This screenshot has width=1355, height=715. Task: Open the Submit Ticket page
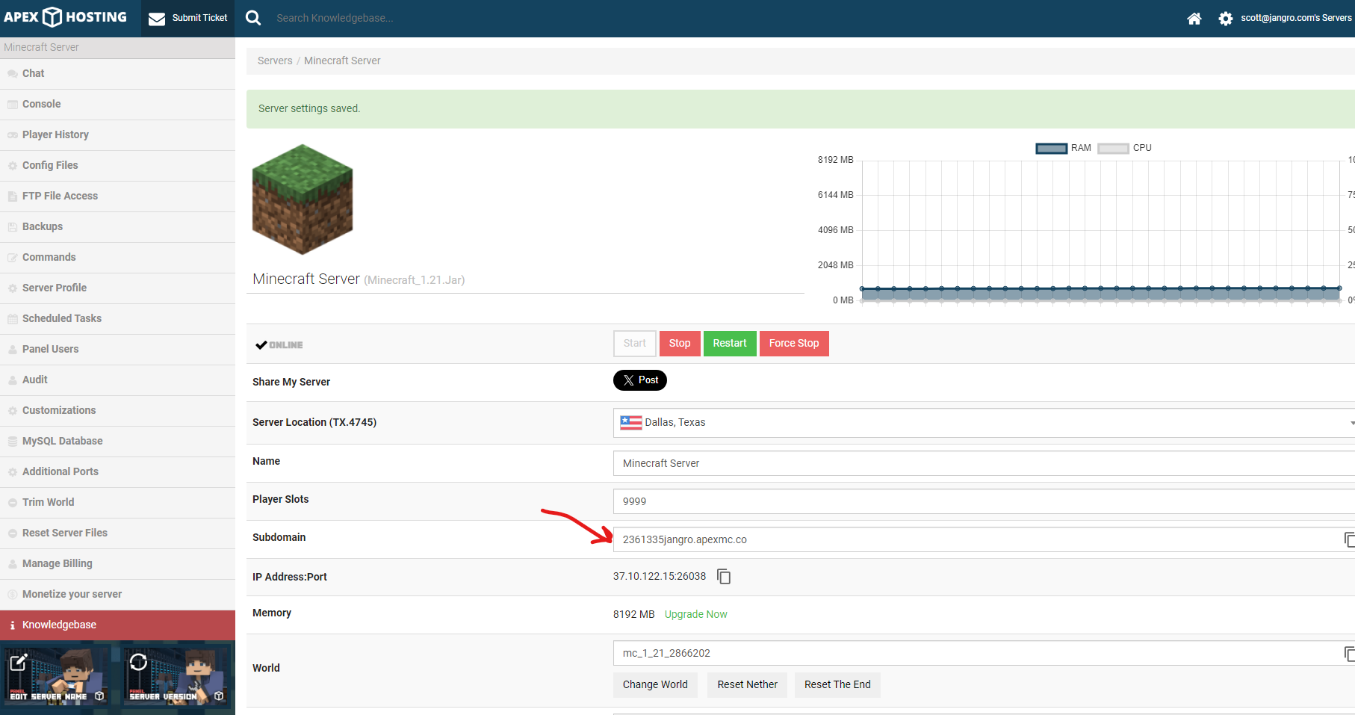pyautogui.click(x=187, y=18)
